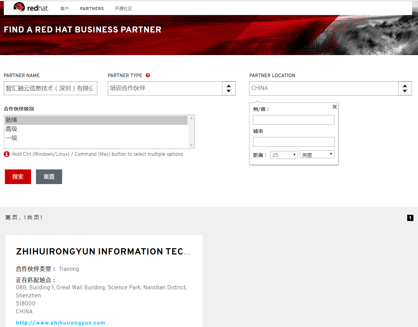
Task: Click the red info icon beside Hold Ctrl hint
Action: pos(7,154)
